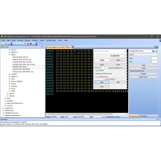The height and width of the screenshot is (161, 161).
Task: Open the programmer panel dropdown menu icon
Action: (155, 47)
